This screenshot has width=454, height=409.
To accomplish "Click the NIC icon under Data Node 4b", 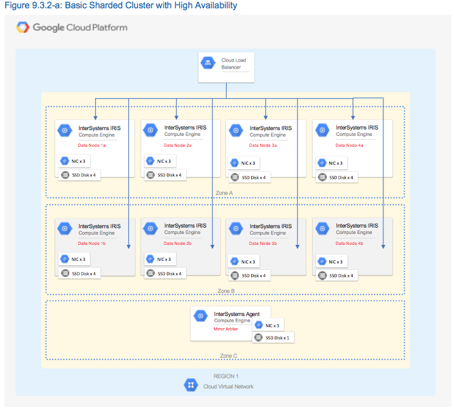I will (x=322, y=262).
